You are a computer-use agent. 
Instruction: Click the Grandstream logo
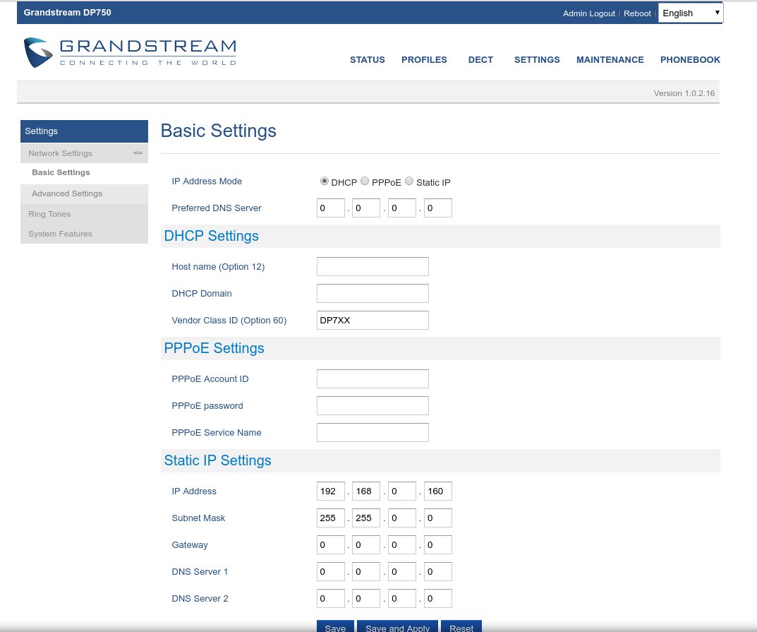(131, 53)
